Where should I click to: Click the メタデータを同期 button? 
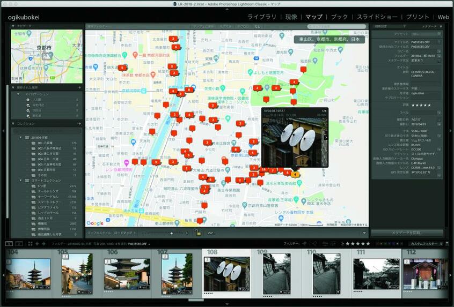click(407, 233)
